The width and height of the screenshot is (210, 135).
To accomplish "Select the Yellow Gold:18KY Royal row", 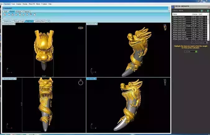I will tap(189, 26).
